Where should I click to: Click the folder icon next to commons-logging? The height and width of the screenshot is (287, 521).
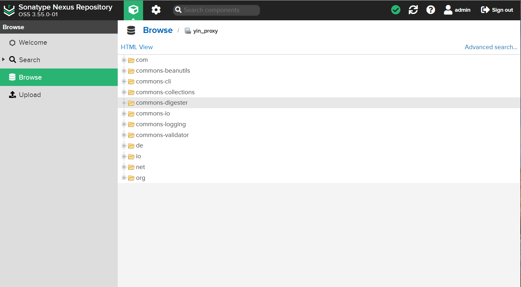(x=131, y=125)
